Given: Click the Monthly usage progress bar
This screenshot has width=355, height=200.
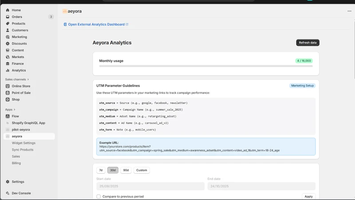Looking at the screenshot, I should click(x=206, y=66).
